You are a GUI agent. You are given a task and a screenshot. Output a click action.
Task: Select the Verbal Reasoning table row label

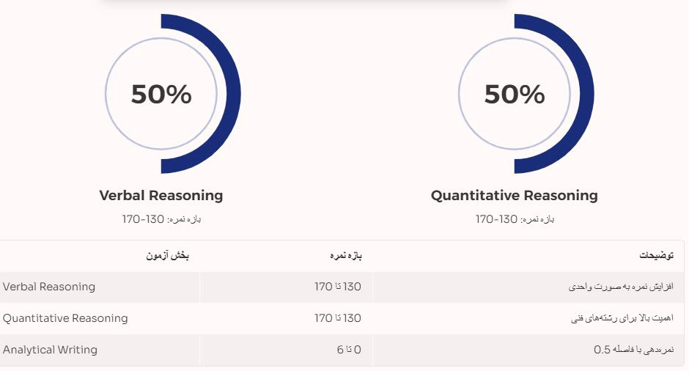(x=49, y=287)
